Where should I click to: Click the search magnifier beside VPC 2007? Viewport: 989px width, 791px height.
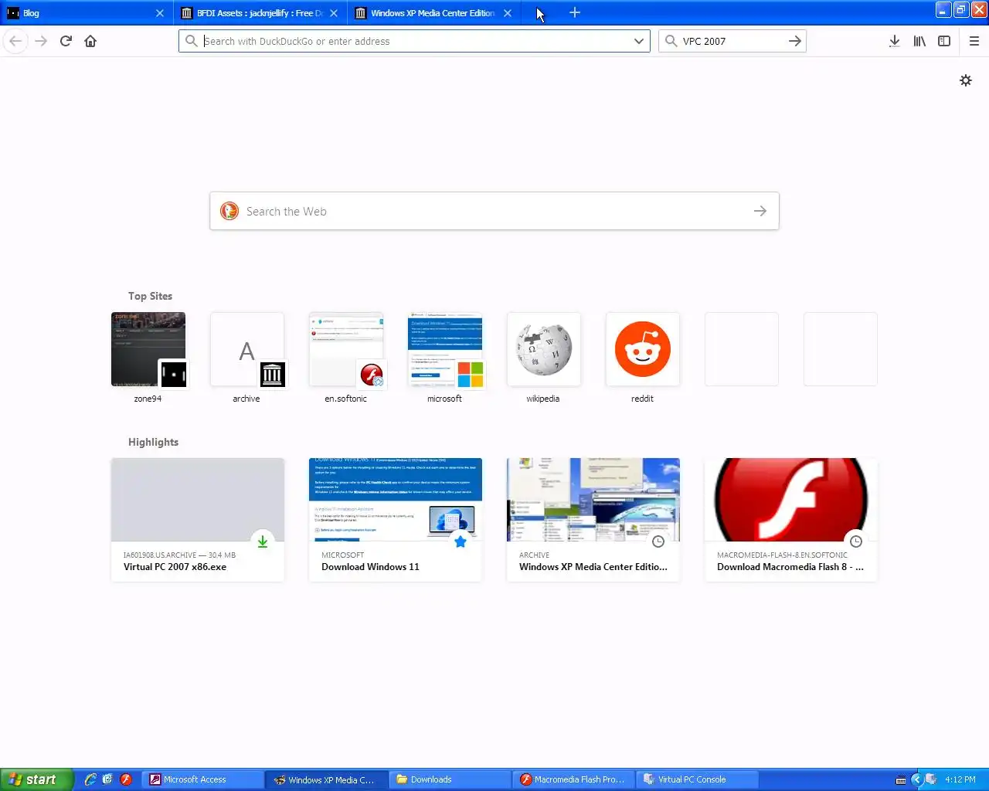(671, 41)
